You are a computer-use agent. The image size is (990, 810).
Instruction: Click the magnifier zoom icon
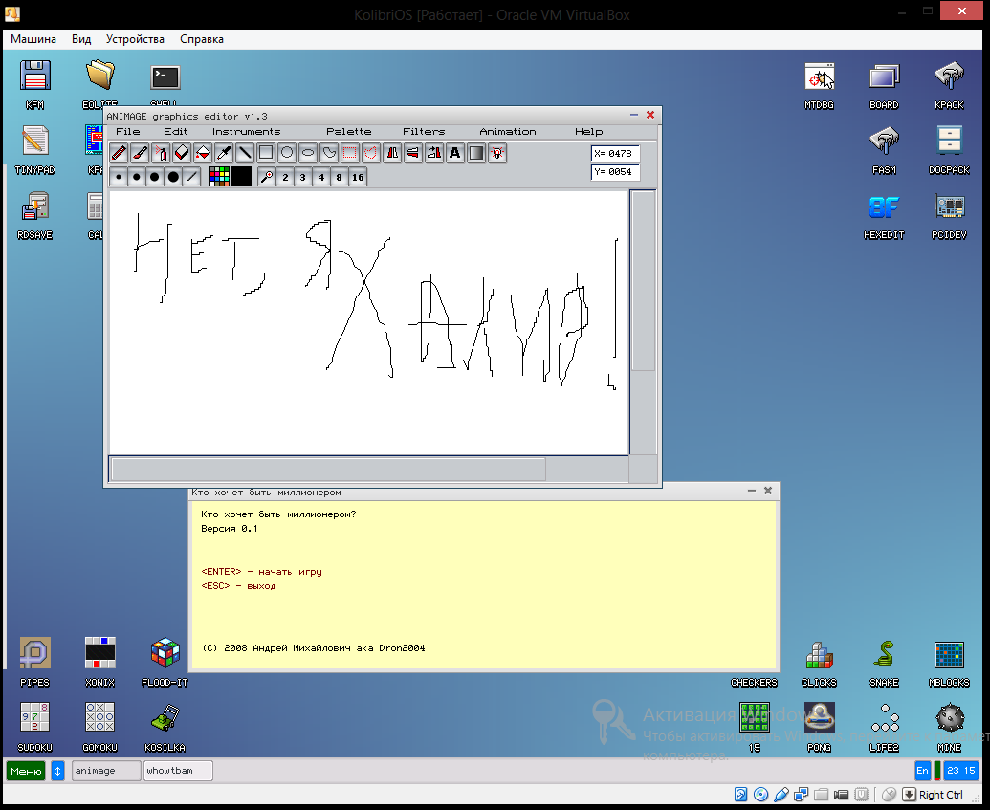(267, 177)
